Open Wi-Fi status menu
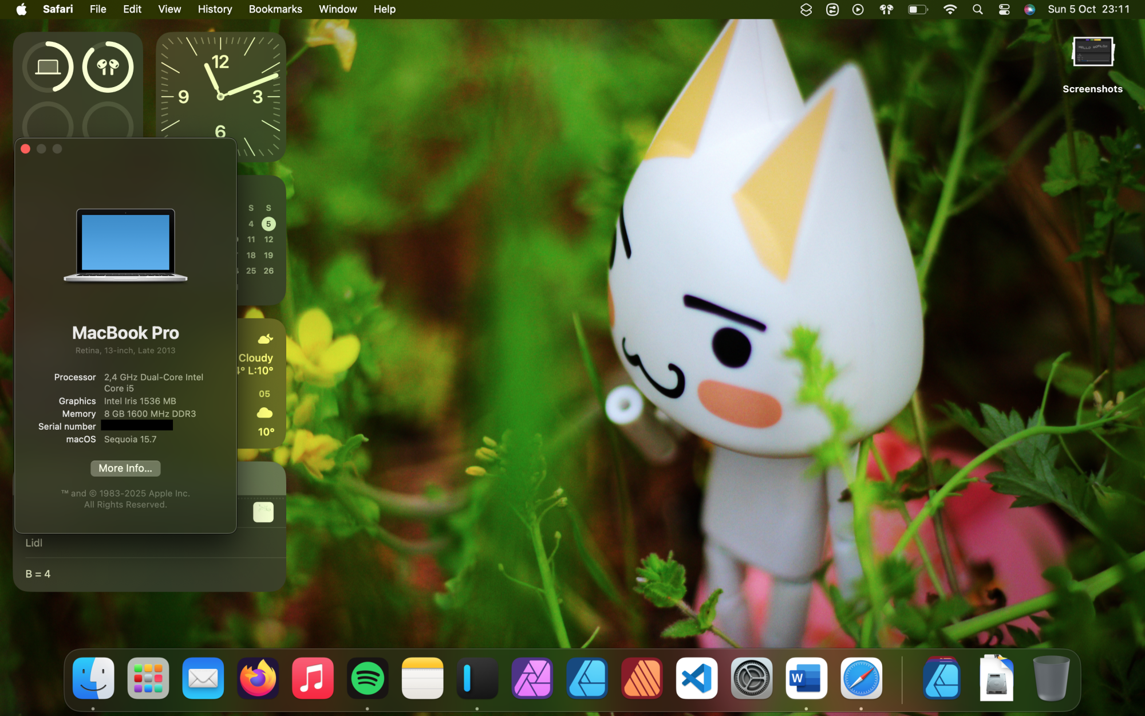The width and height of the screenshot is (1145, 716). (x=950, y=9)
